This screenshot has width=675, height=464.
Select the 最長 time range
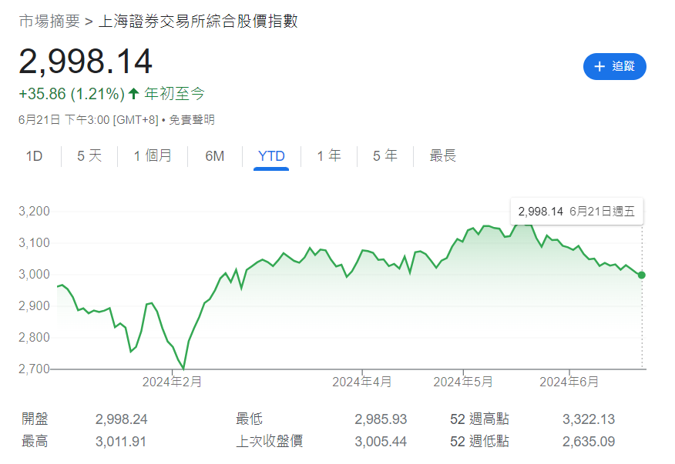(442, 155)
